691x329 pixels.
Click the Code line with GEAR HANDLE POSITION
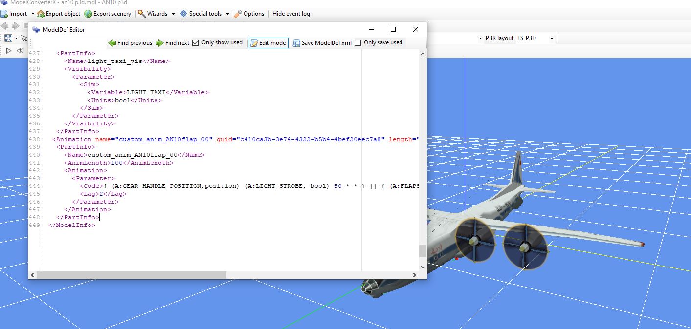click(249, 186)
